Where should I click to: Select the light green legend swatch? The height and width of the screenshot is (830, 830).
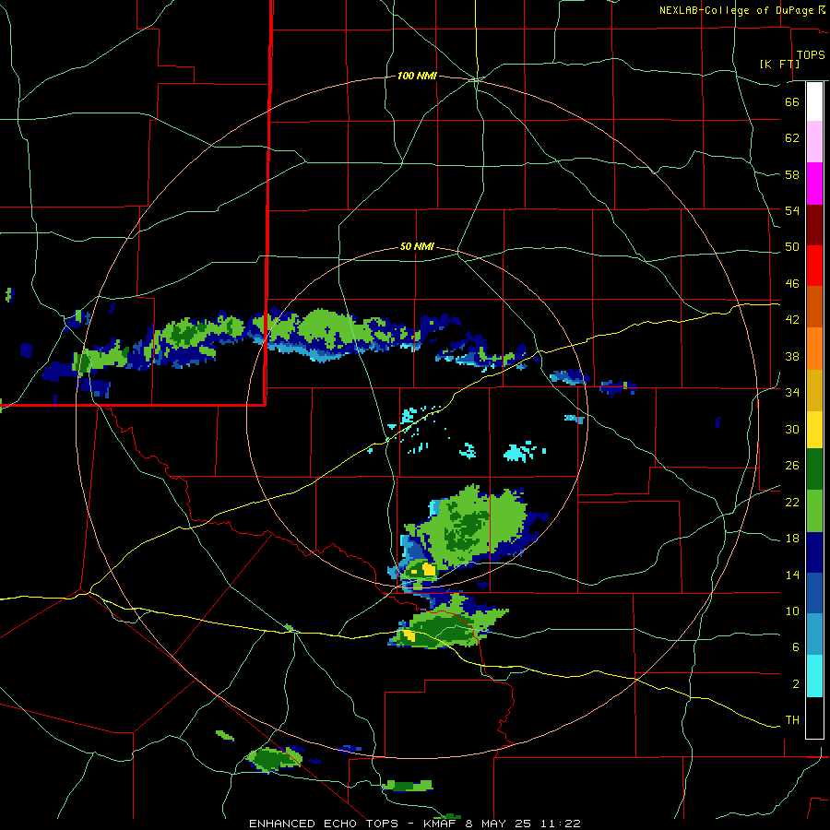pyautogui.click(x=814, y=511)
